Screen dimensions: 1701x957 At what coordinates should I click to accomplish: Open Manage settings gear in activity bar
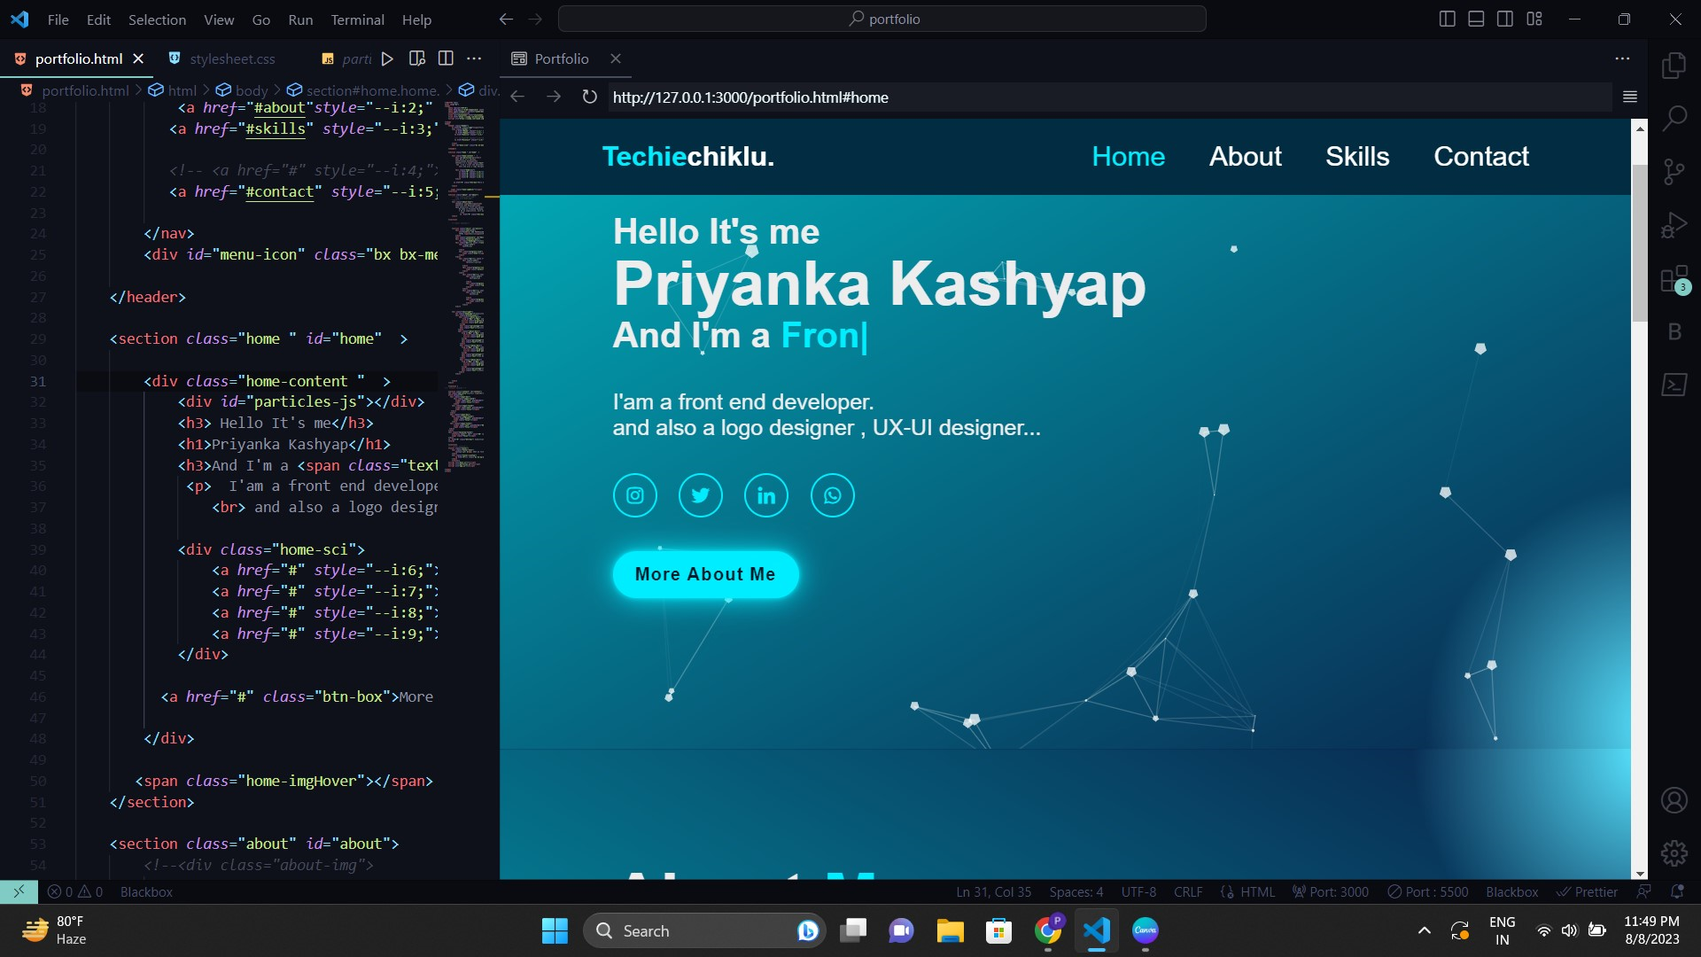click(1674, 852)
